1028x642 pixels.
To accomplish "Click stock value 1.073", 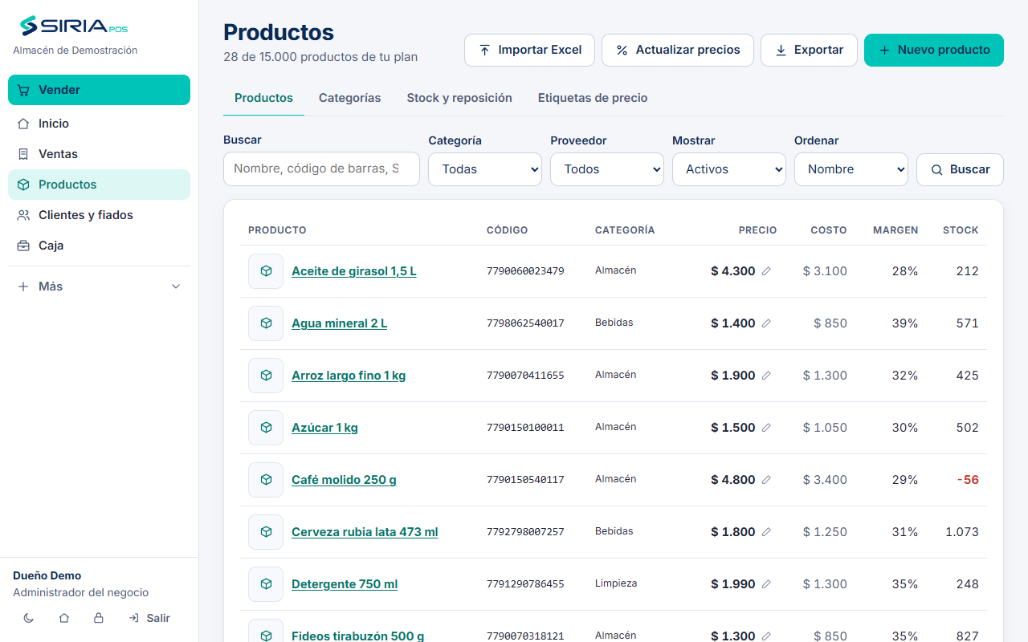I will [962, 532].
